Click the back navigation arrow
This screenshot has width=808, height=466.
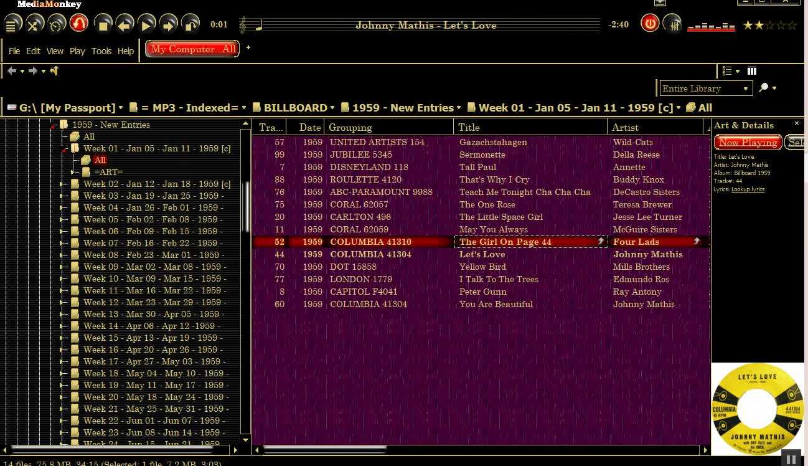point(12,71)
